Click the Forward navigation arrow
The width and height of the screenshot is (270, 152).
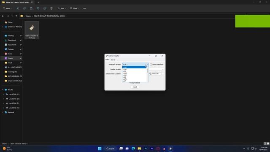[x=8, y=16]
